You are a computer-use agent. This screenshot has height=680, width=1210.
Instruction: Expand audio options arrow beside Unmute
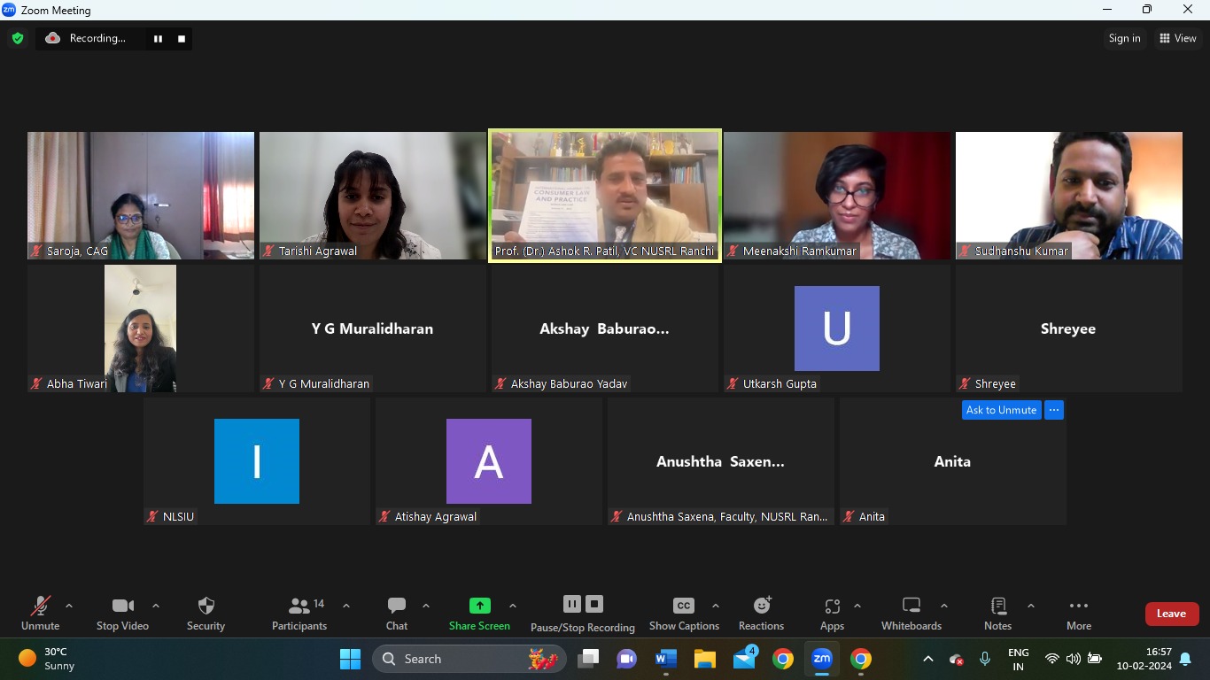(x=69, y=607)
